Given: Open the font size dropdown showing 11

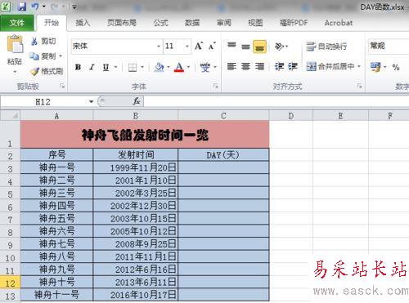Looking at the screenshot, I should pos(187,46).
